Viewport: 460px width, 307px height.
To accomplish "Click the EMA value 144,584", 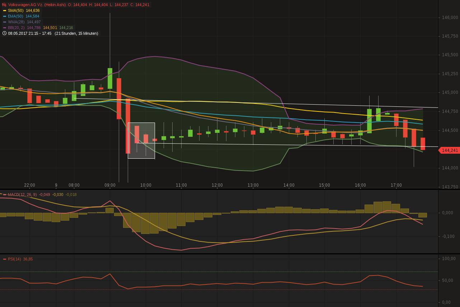I will 32,16.
